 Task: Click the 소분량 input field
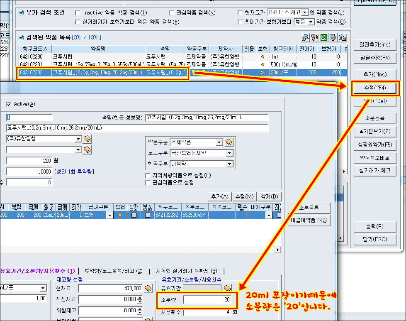[x=209, y=300]
